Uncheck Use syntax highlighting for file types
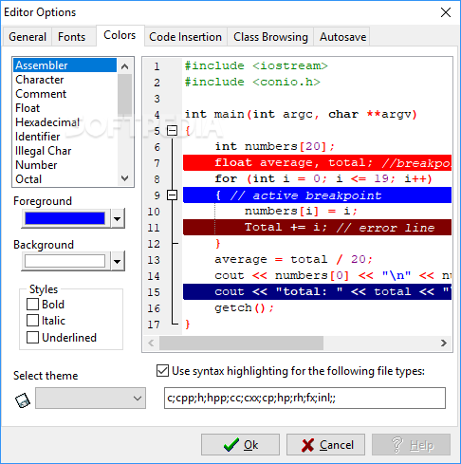 pos(162,371)
